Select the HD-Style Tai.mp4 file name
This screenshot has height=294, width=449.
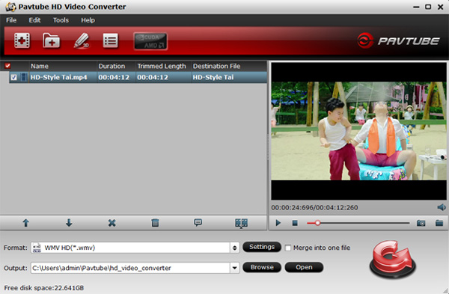58,77
